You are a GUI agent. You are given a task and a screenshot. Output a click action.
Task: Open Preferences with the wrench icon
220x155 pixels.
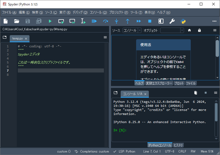coord(172,21)
